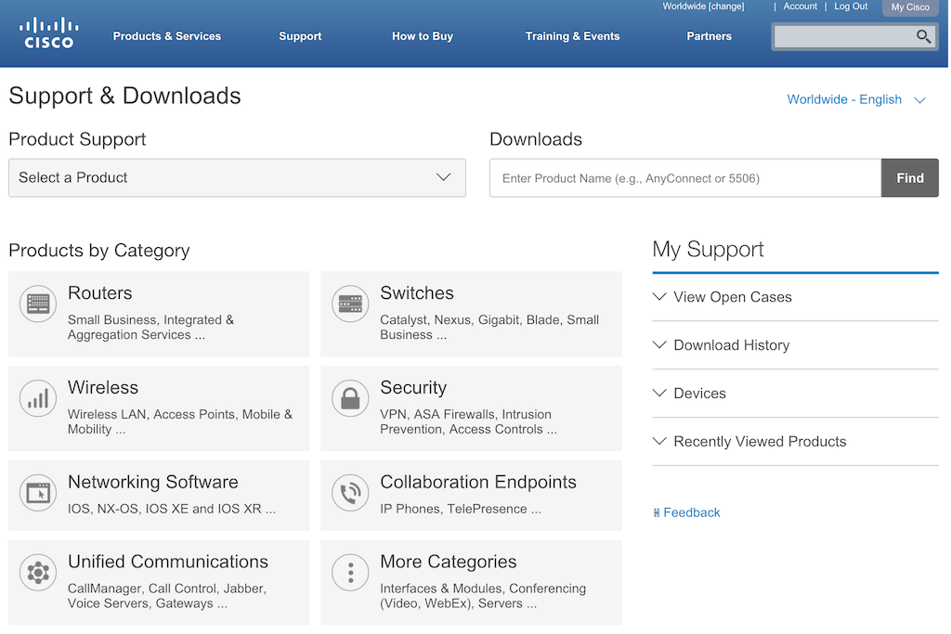Screen dimensions: 951x634
Task: Click the header search box
Action: [x=844, y=36]
